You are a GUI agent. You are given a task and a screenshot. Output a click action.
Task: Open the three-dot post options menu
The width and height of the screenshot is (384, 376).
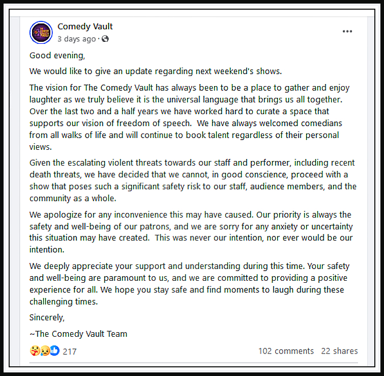(347, 32)
